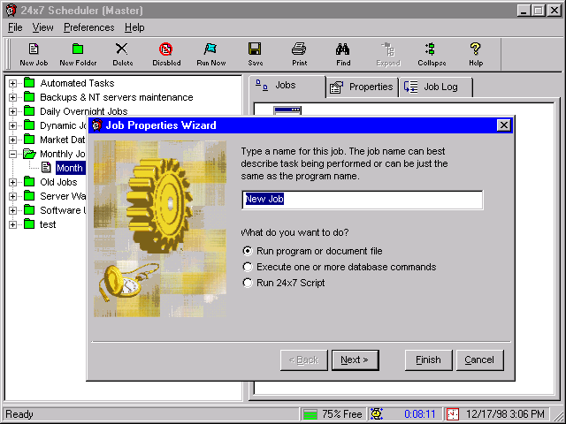The image size is (566, 424).
Task: Click the New Folder toolbar icon
Action: (x=78, y=49)
